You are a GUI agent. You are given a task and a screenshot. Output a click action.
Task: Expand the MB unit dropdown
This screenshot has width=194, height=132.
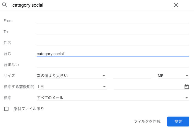click(173, 76)
